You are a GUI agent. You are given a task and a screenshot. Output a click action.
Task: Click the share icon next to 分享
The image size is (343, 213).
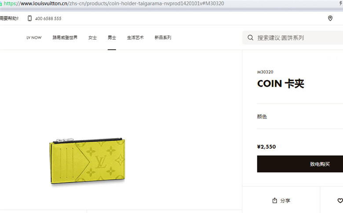coord(274,200)
